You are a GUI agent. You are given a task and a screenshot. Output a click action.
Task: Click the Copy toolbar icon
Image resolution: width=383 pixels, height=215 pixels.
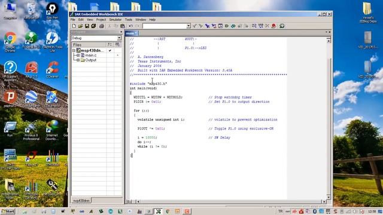pos(116,26)
